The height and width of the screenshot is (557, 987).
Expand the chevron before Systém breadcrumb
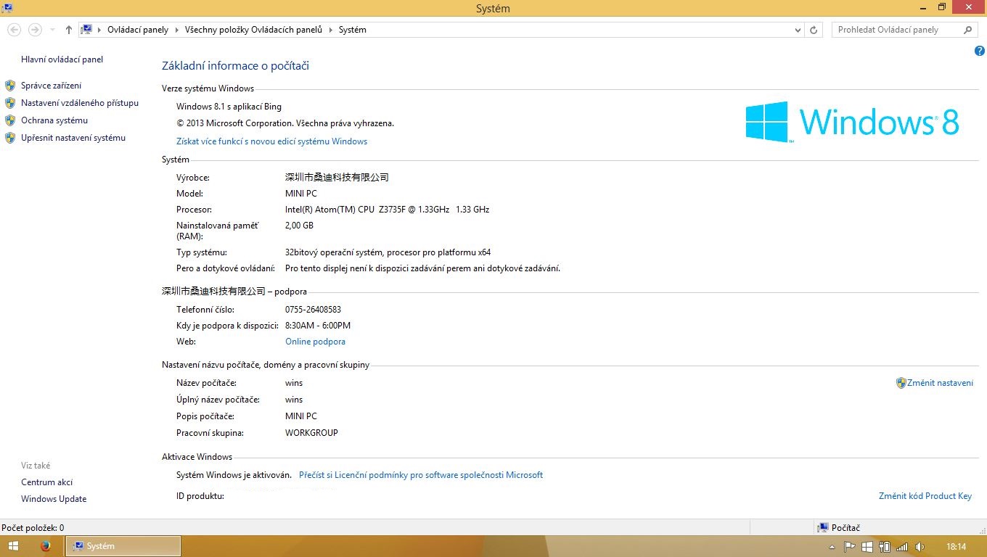point(331,30)
